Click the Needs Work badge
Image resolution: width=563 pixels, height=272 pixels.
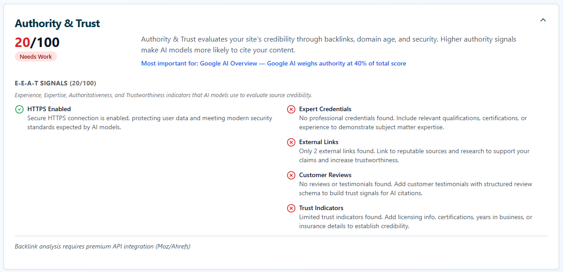(x=36, y=56)
